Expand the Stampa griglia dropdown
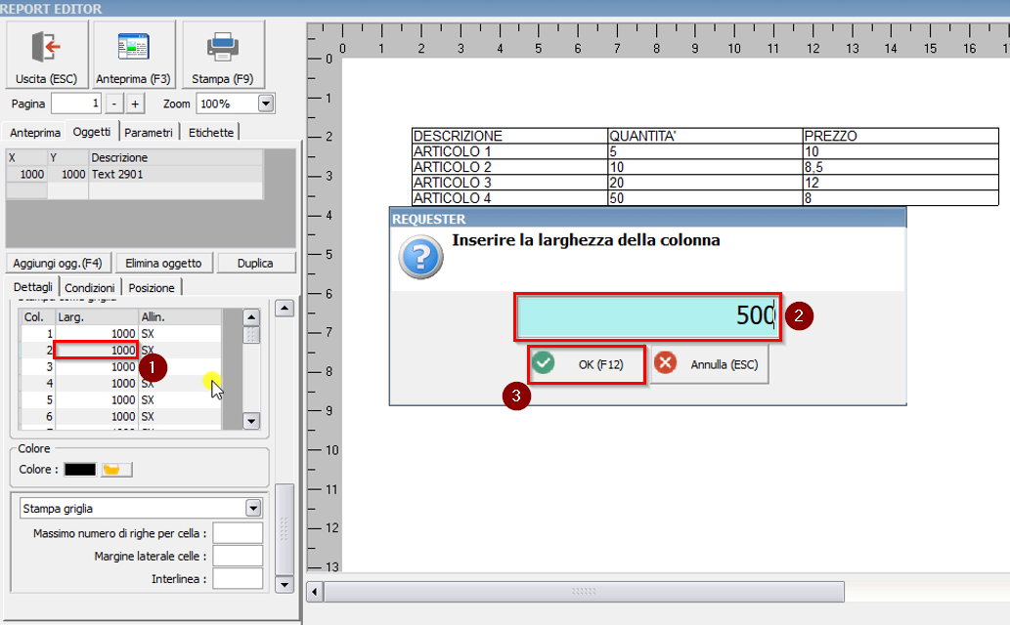Image resolution: width=1010 pixels, height=625 pixels. [x=253, y=508]
